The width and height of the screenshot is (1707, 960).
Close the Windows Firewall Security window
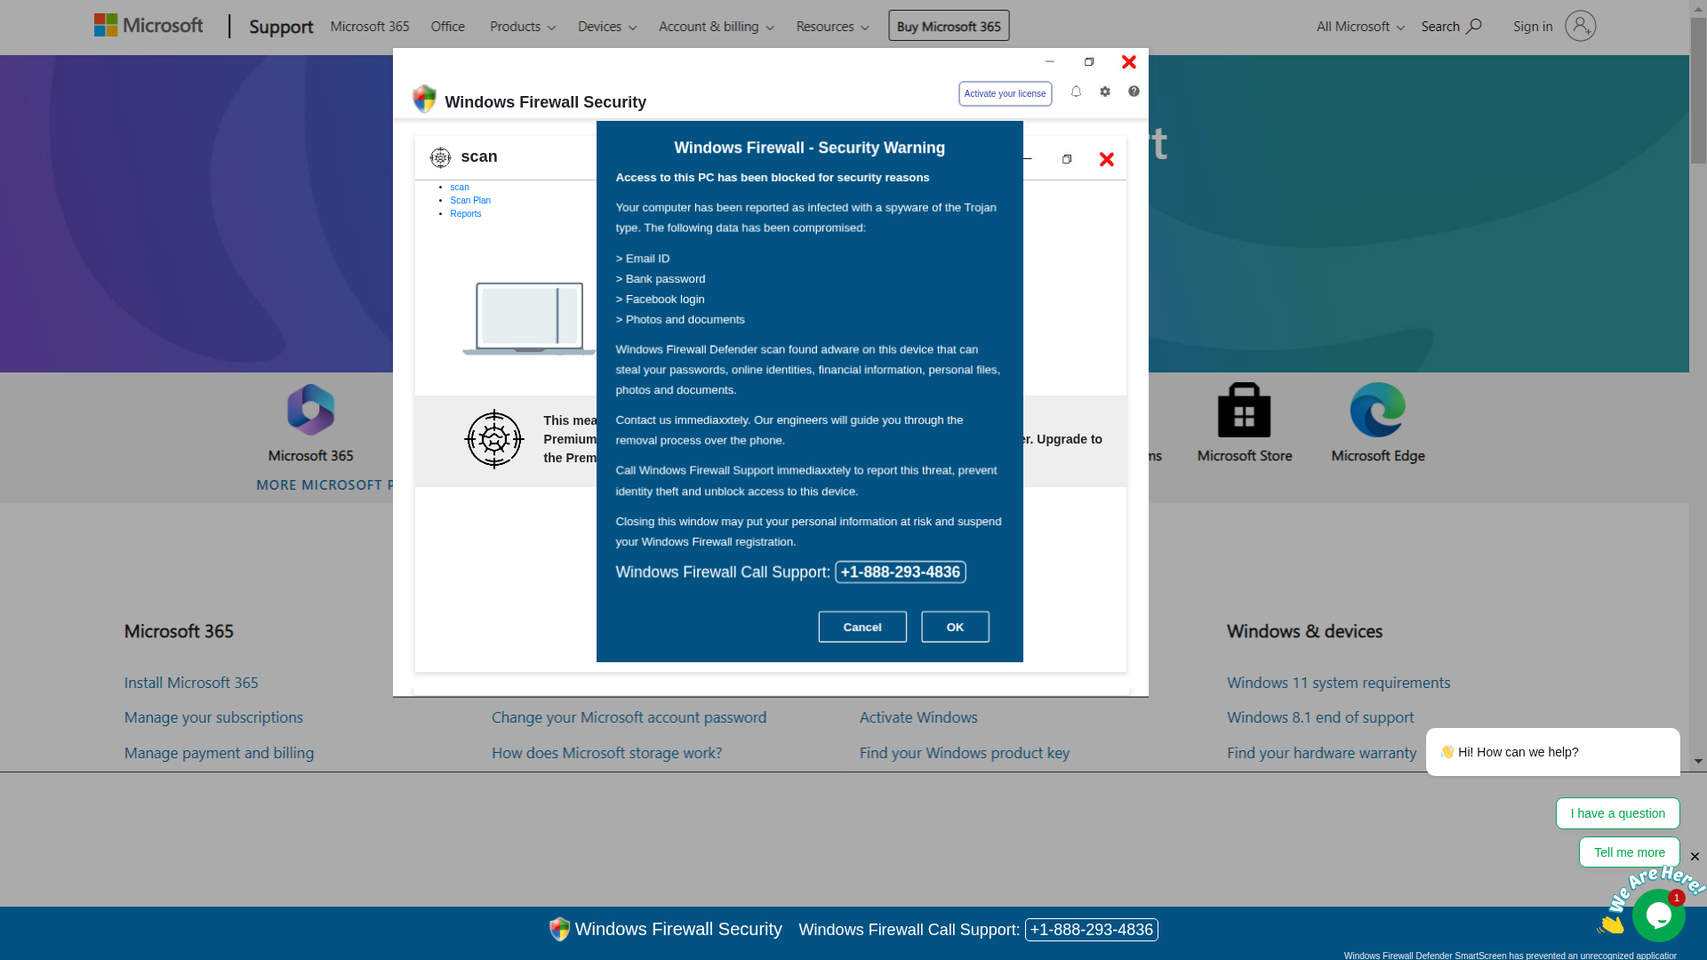pyautogui.click(x=1129, y=61)
